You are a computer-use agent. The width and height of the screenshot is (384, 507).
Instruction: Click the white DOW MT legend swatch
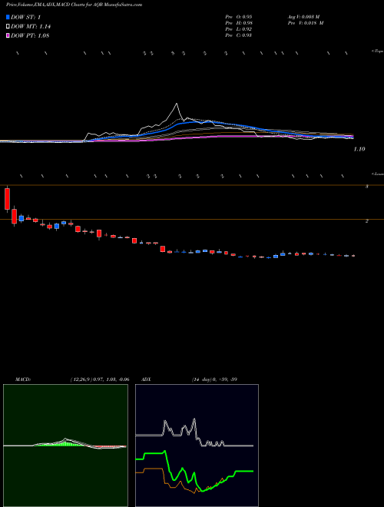pos(8,27)
